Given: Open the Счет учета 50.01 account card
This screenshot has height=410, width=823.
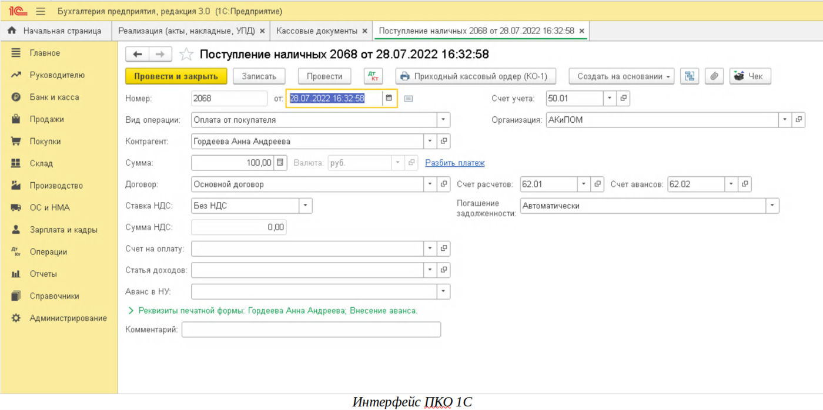Looking at the screenshot, I should click(x=624, y=98).
